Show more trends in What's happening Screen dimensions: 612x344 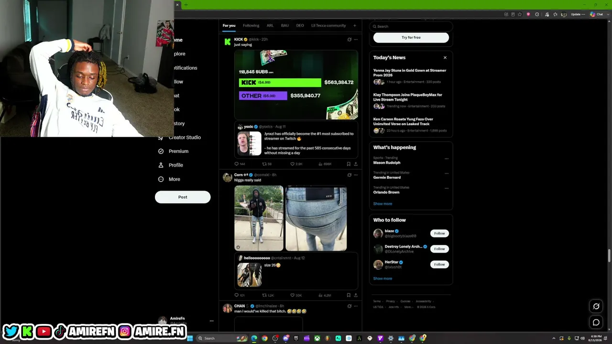(382, 204)
